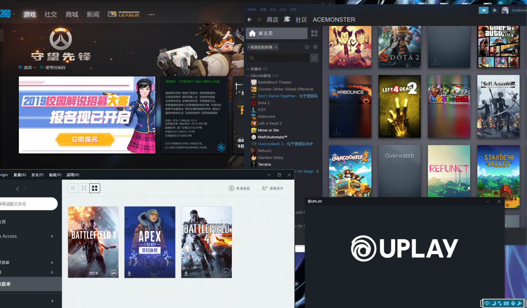Open the 遊戲(G) menu in Origin

point(20,175)
